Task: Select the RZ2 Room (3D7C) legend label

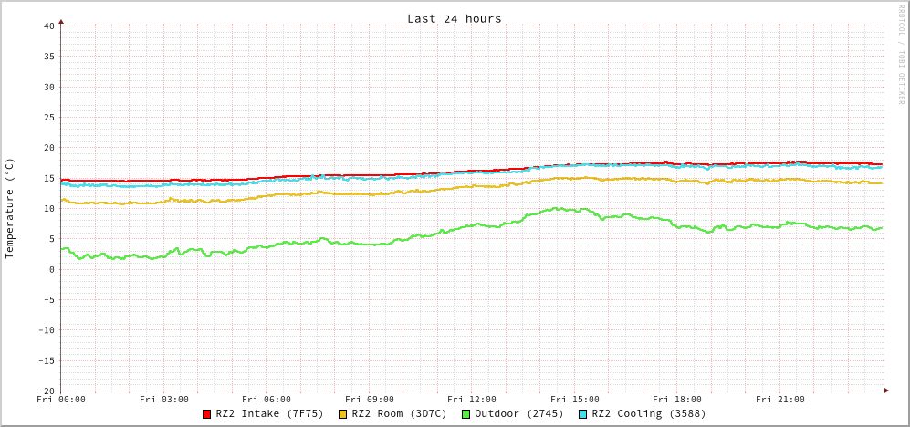Action: pos(399,413)
